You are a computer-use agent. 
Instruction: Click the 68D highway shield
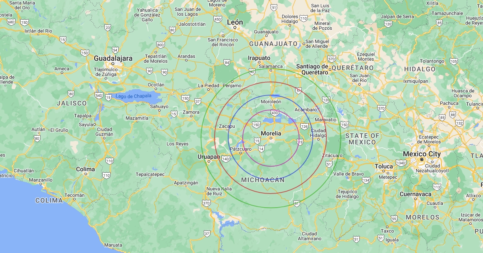coord(11,21)
